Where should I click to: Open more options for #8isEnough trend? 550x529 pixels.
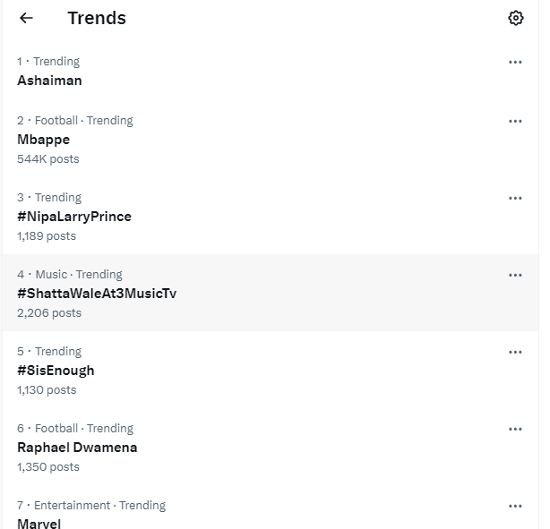(x=515, y=352)
